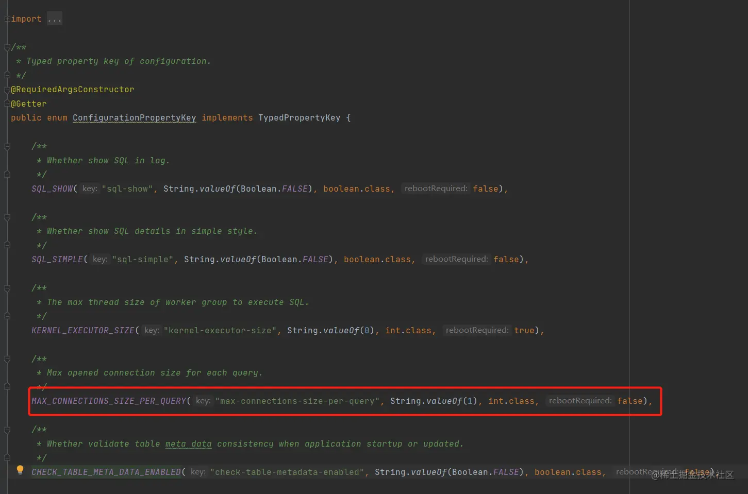Screen dimensions: 748x494
Task: Click the @Getter annotation
Action: point(29,104)
